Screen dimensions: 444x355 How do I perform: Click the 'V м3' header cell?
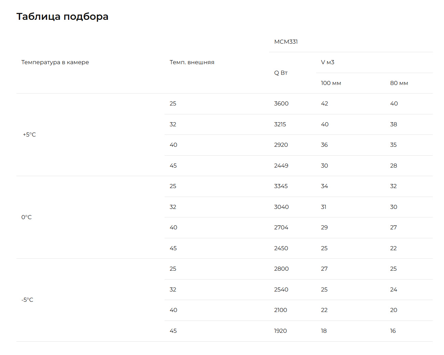click(328, 62)
